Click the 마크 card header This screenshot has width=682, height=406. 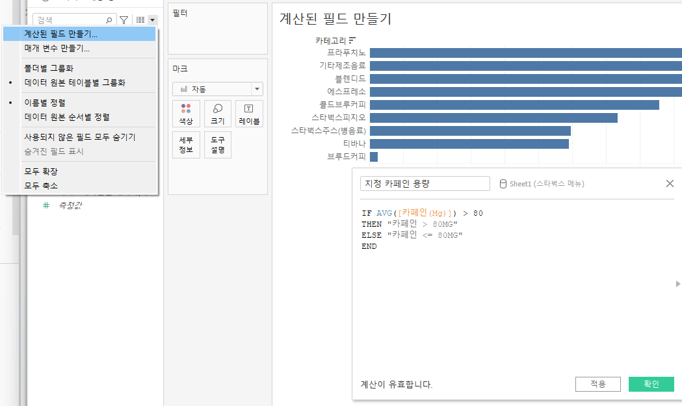coord(179,69)
